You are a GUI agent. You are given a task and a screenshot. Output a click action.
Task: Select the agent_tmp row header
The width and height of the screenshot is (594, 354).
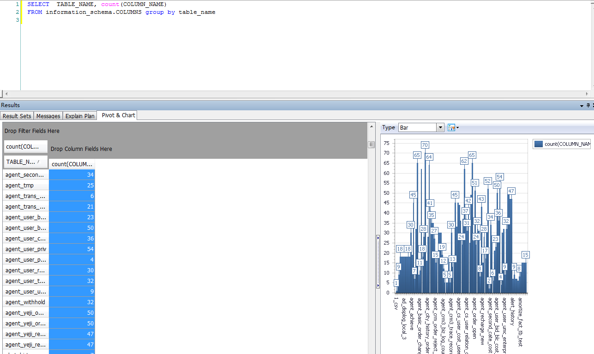click(x=26, y=186)
